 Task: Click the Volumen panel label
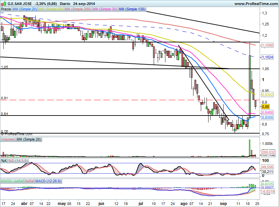pyautogui.click(x=8, y=139)
